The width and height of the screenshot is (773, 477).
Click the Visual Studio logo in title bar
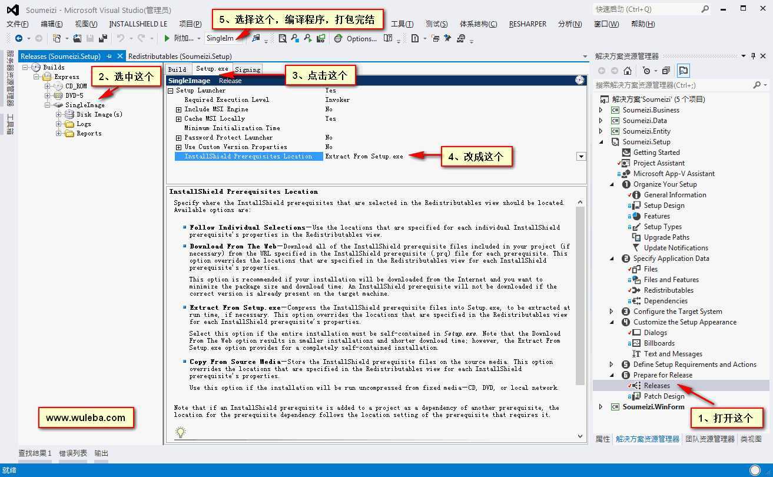click(12, 10)
